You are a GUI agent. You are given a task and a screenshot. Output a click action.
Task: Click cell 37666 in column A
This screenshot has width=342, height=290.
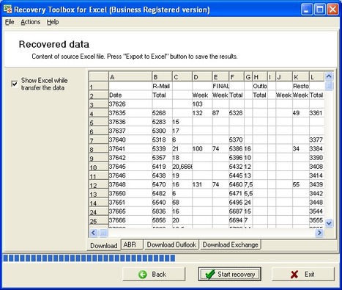130,220
